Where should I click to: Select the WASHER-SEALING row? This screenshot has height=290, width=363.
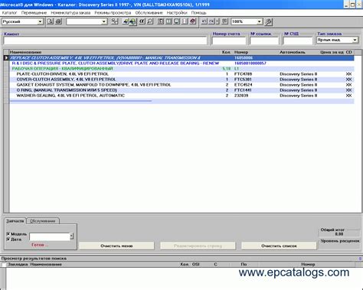[181, 96]
